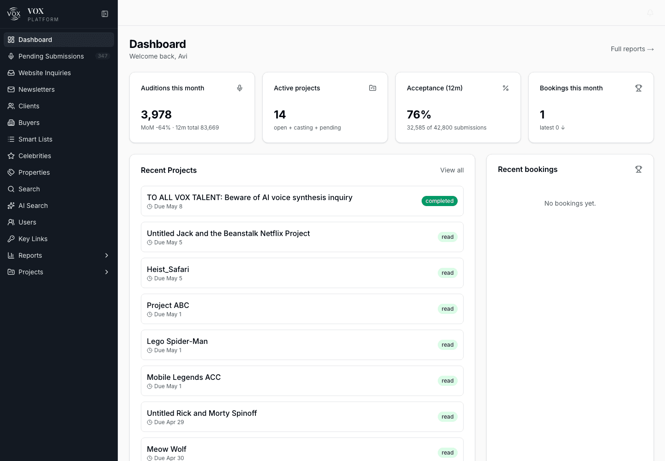Click the Website Inquiries inbox icon
This screenshot has width=665, height=461.
pyautogui.click(x=11, y=73)
